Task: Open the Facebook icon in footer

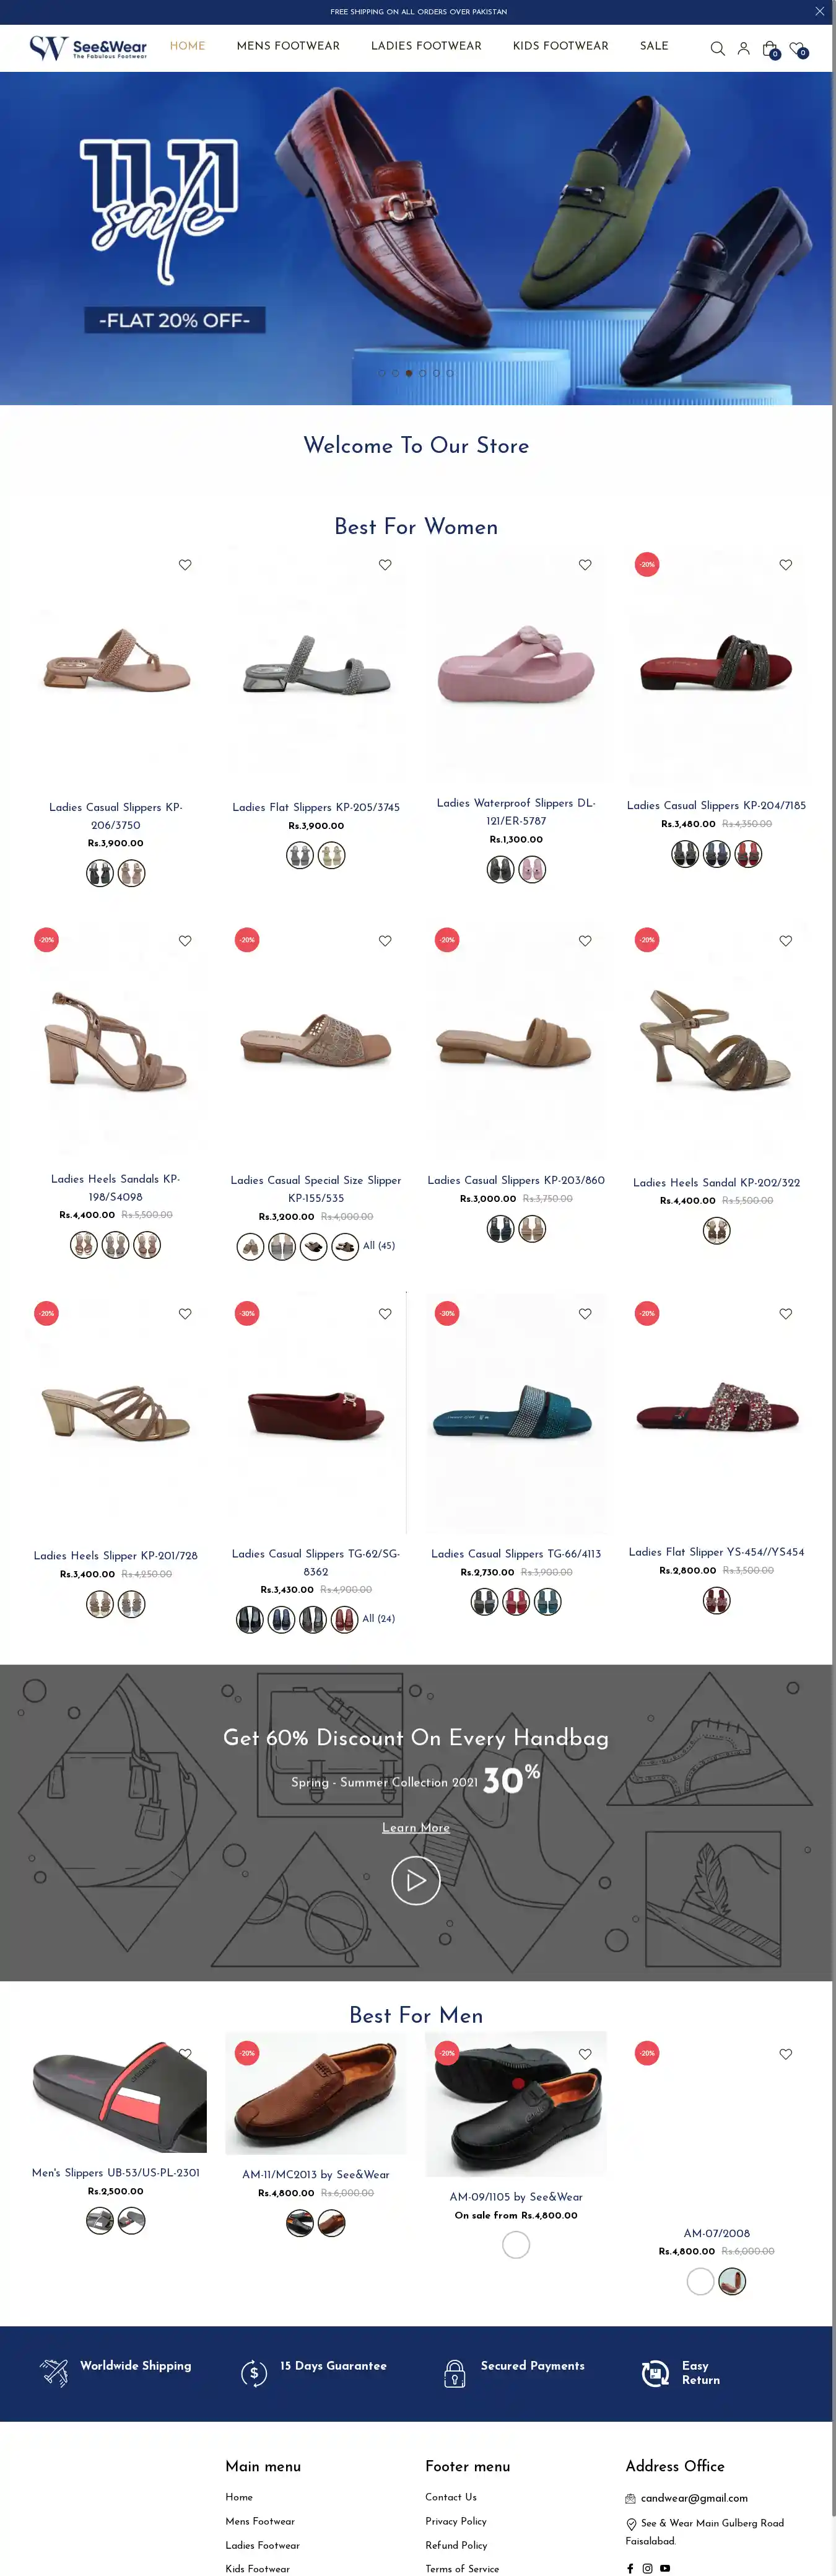Action: pyautogui.click(x=630, y=2568)
